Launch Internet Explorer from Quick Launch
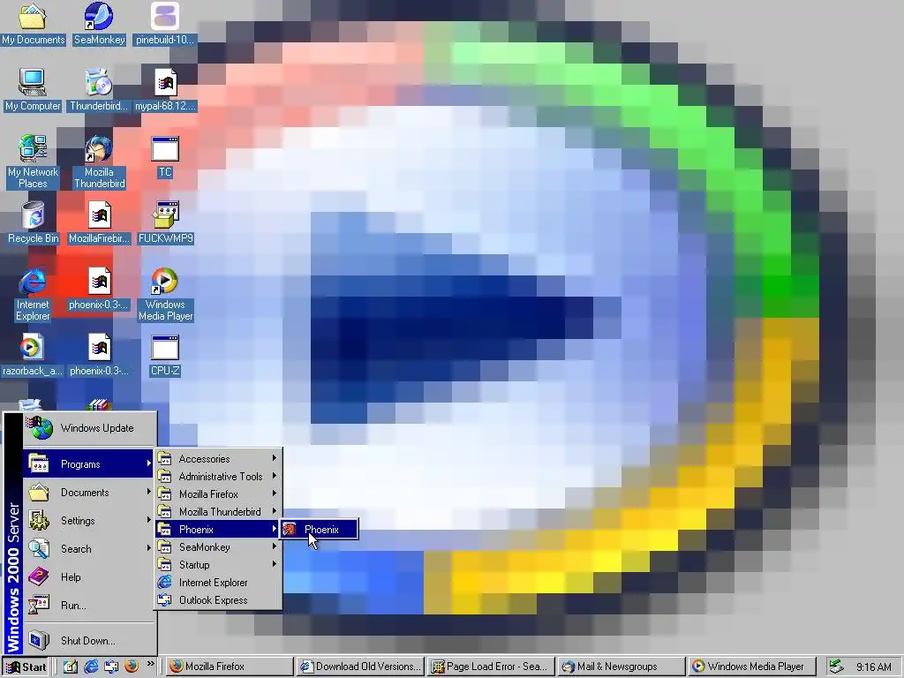 [x=91, y=667]
